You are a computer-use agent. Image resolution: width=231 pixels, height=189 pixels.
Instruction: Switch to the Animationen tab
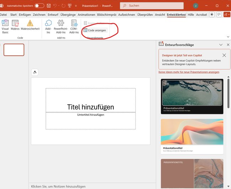pyautogui.click(x=86, y=15)
